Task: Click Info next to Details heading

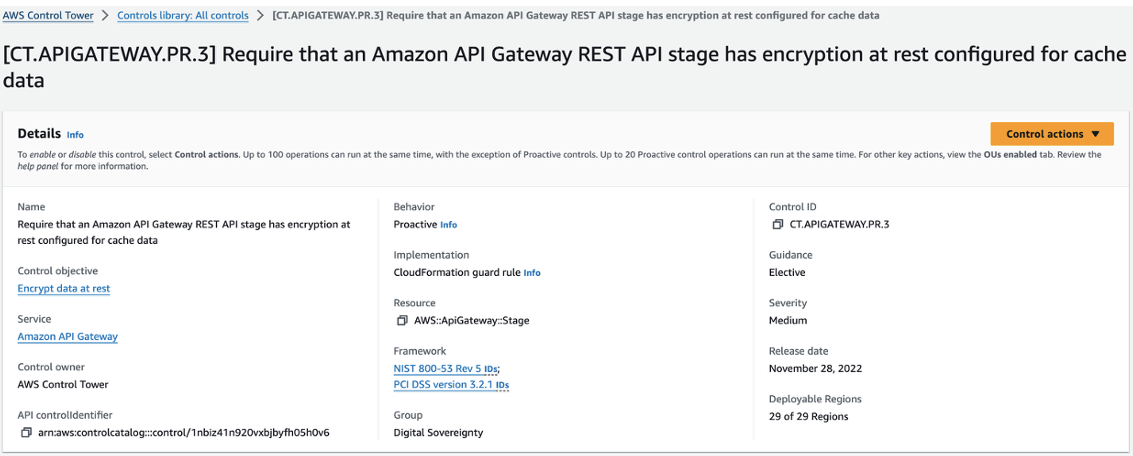Action: [75, 135]
